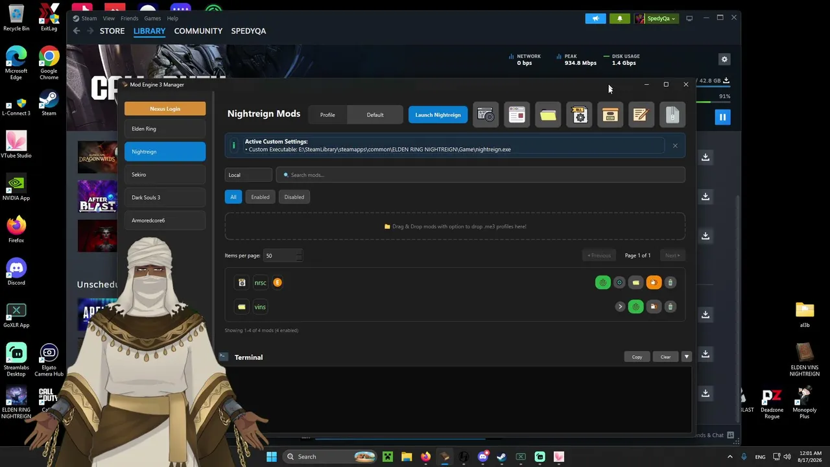Screen dimensions: 830x467
Task: Open the Friends menu in Steam
Action: [129, 18]
